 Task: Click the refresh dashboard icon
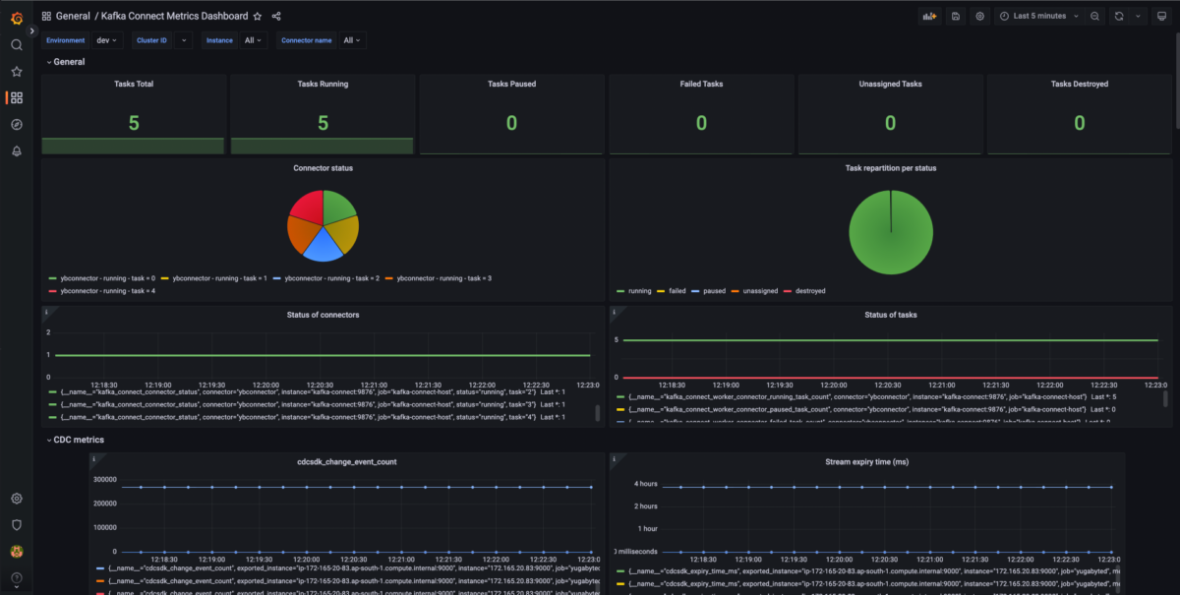pos(1119,16)
